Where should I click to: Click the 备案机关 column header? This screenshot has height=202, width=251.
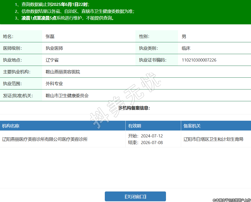coord(192,126)
